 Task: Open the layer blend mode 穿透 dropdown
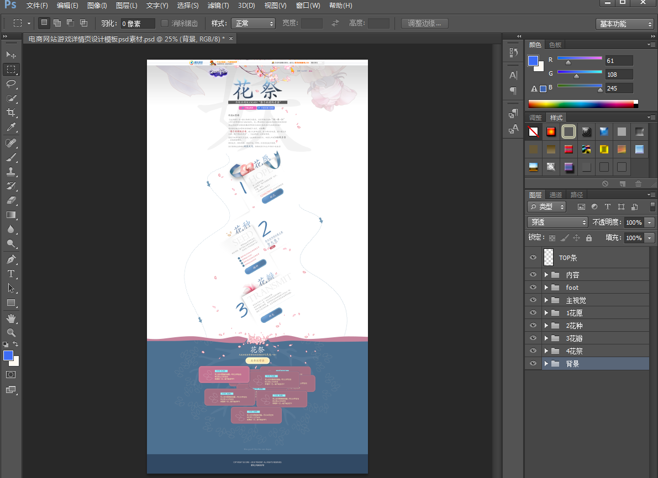pos(557,222)
